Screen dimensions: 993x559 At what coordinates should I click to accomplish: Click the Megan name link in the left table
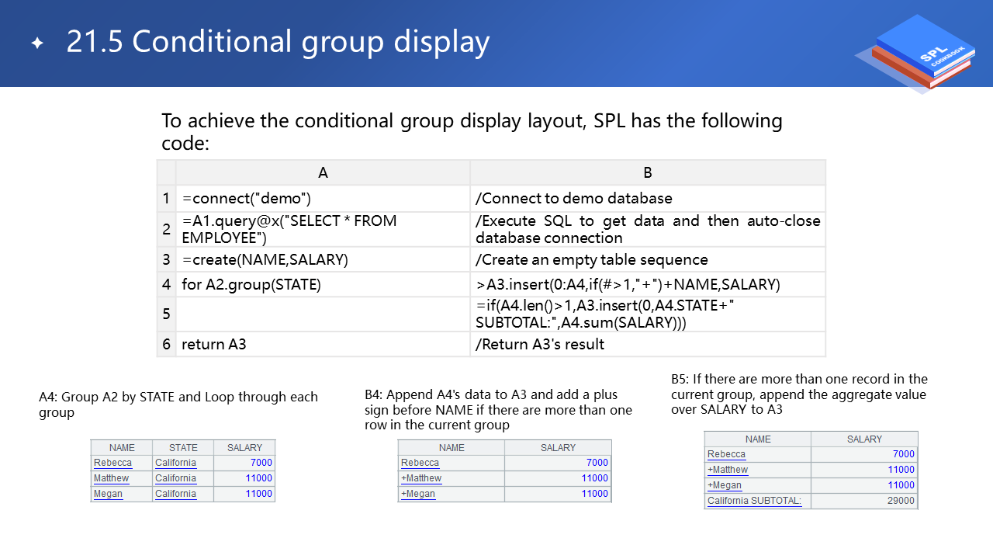tap(108, 494)
